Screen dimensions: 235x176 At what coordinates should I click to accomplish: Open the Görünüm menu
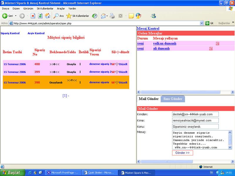[x=28, y=9]
